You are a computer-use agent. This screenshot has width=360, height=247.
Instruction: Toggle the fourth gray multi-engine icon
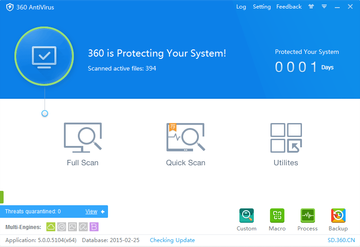coord(83,227)
